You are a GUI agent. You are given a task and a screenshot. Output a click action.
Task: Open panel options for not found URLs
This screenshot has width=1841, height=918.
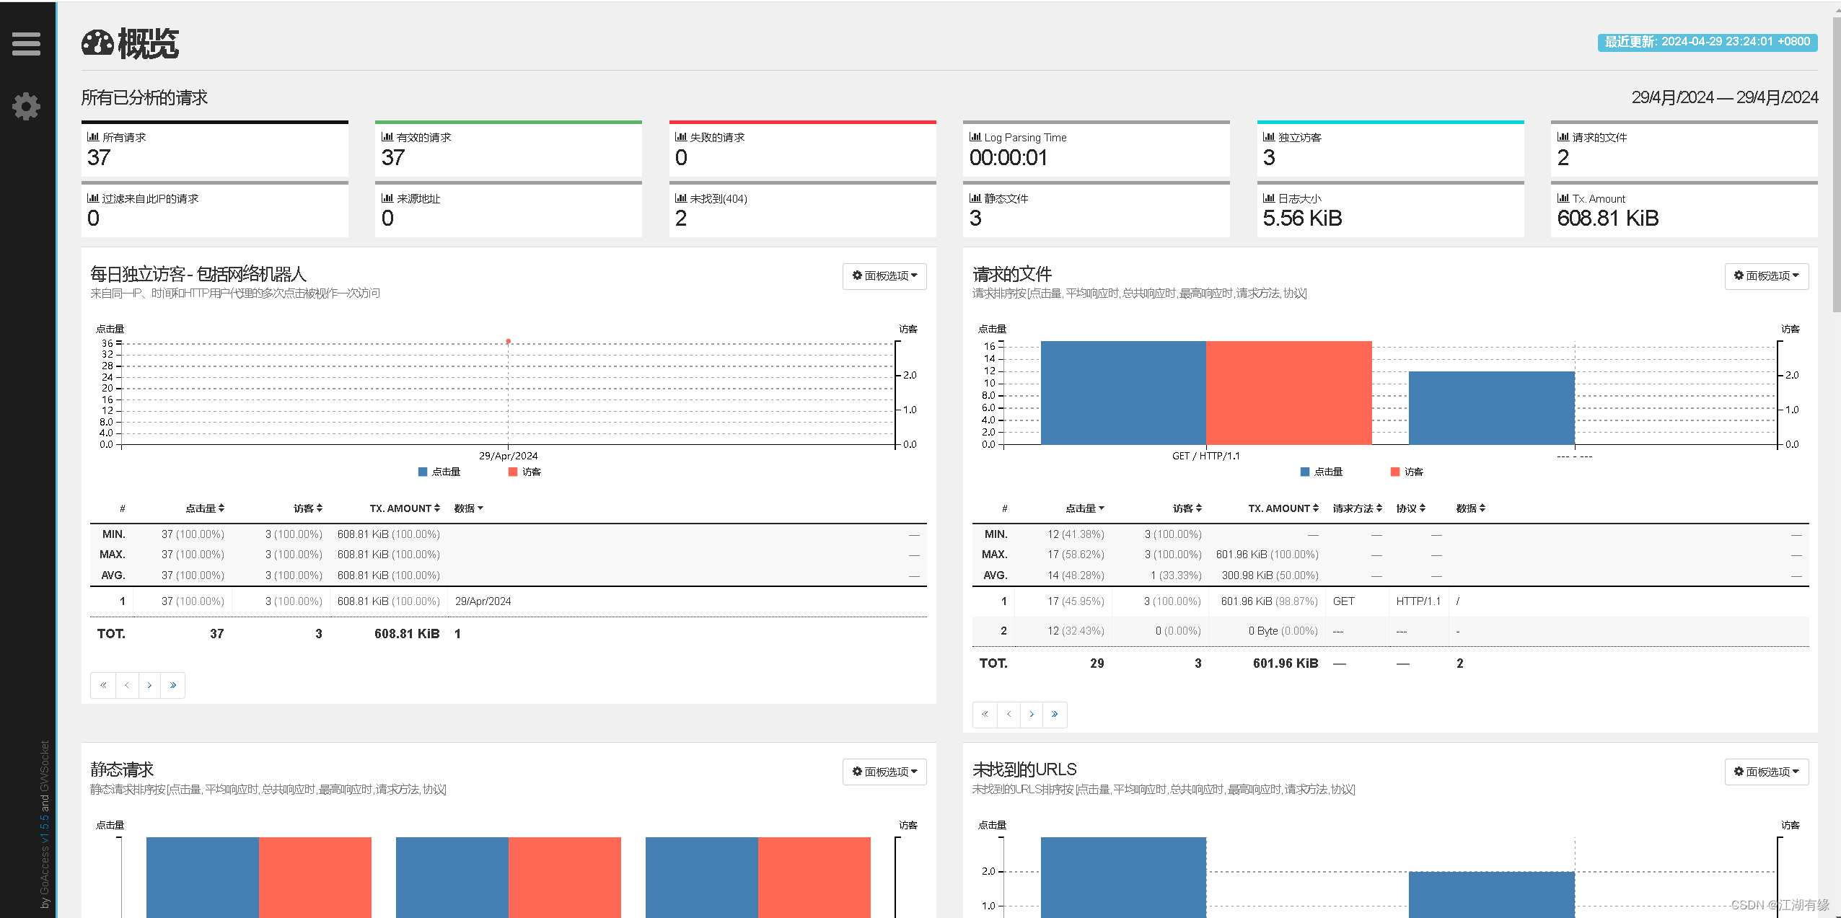[1766, 772]
